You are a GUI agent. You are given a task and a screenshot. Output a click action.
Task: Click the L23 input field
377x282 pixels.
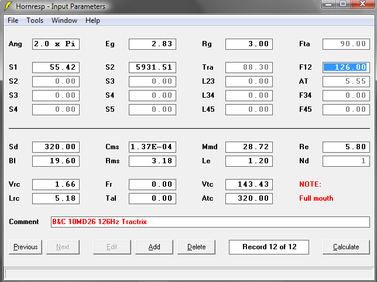[x=249, y=81]
